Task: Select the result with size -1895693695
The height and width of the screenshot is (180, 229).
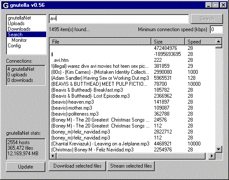Action: (132, 54)
